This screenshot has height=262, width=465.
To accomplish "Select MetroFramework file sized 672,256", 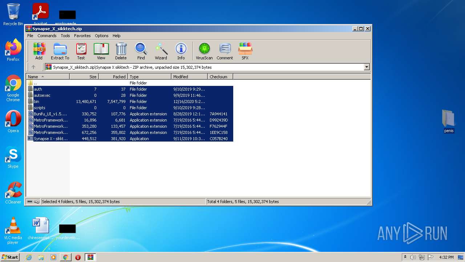I will [130, 132].
